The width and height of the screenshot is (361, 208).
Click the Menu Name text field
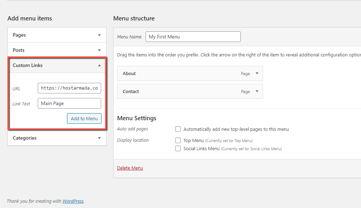193,37
